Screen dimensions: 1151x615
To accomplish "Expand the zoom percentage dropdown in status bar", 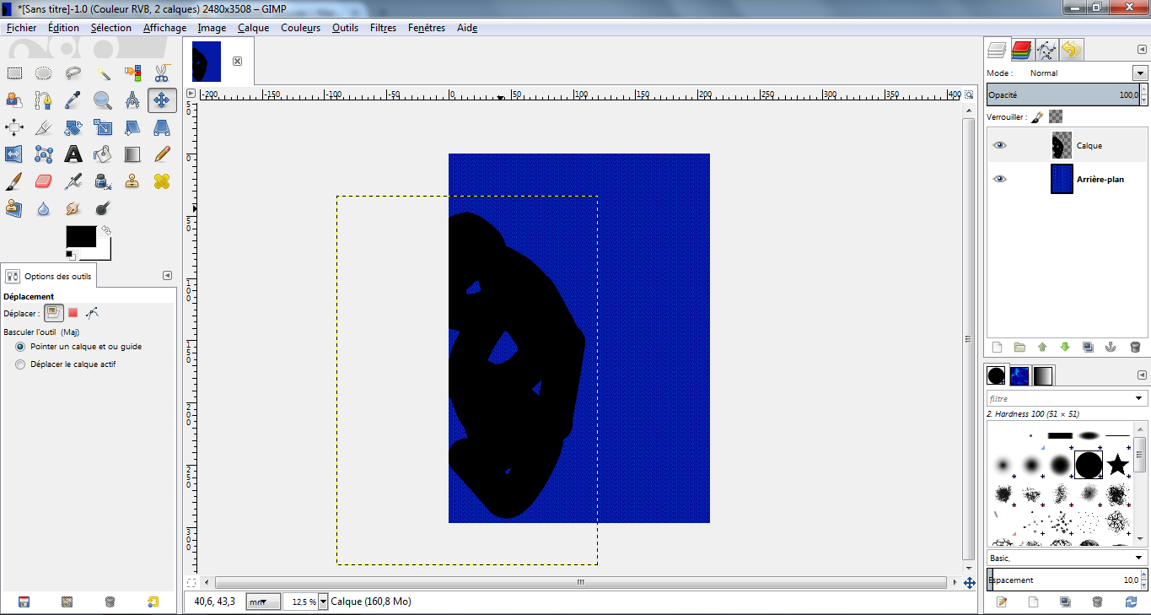I will tap(323, 602).
